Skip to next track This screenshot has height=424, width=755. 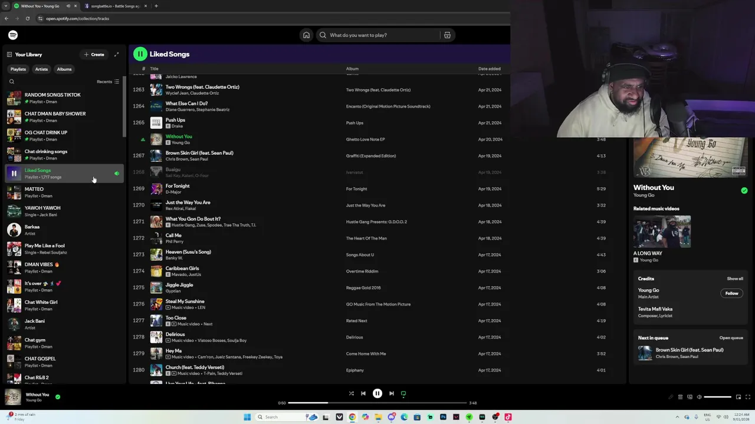(x=392, y=393)
